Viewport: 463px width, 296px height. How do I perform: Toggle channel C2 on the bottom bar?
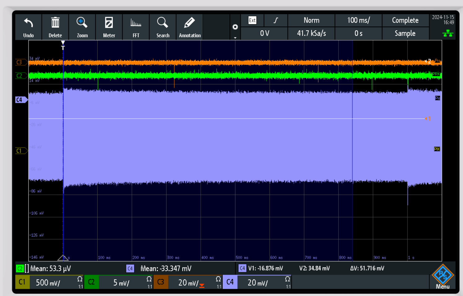pos(91,282)
